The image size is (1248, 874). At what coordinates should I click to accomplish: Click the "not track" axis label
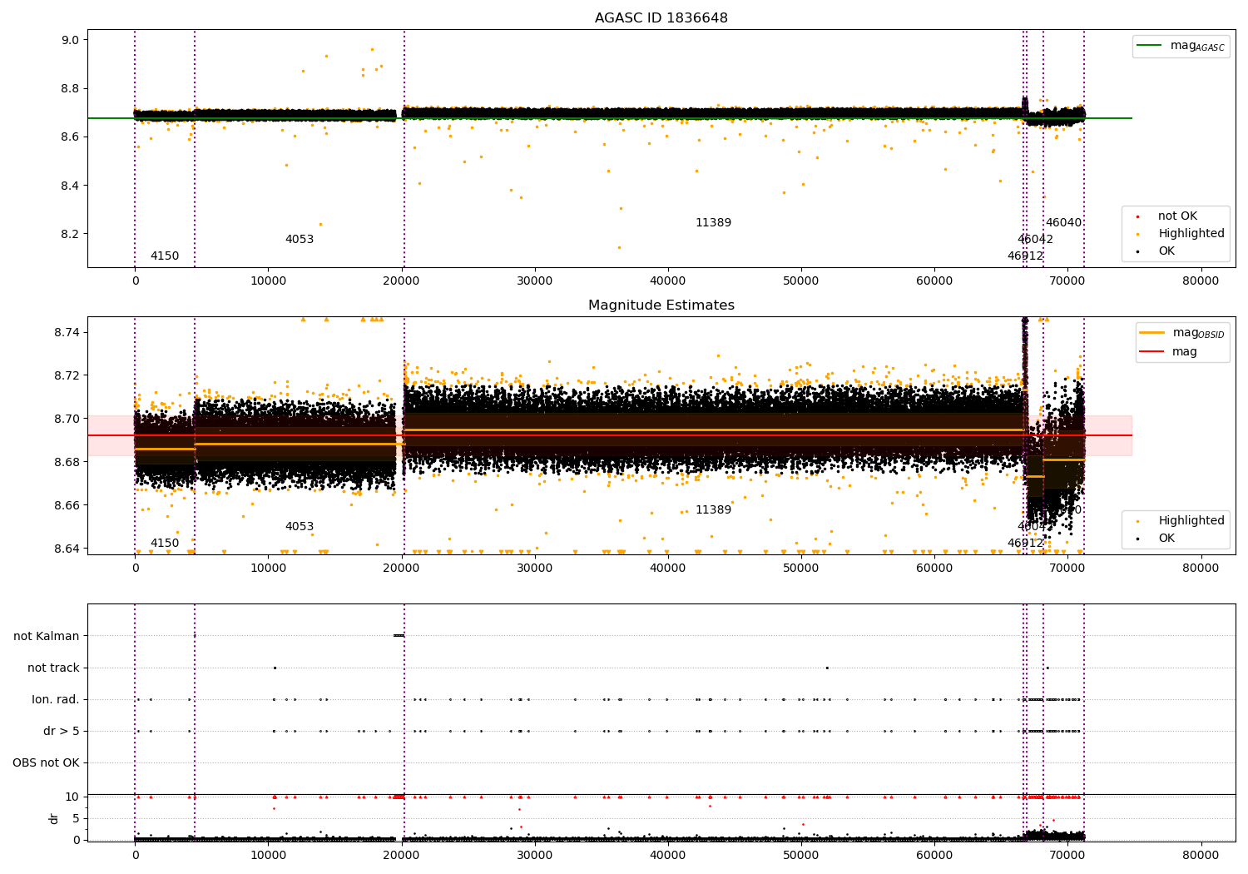pos(53,668)
